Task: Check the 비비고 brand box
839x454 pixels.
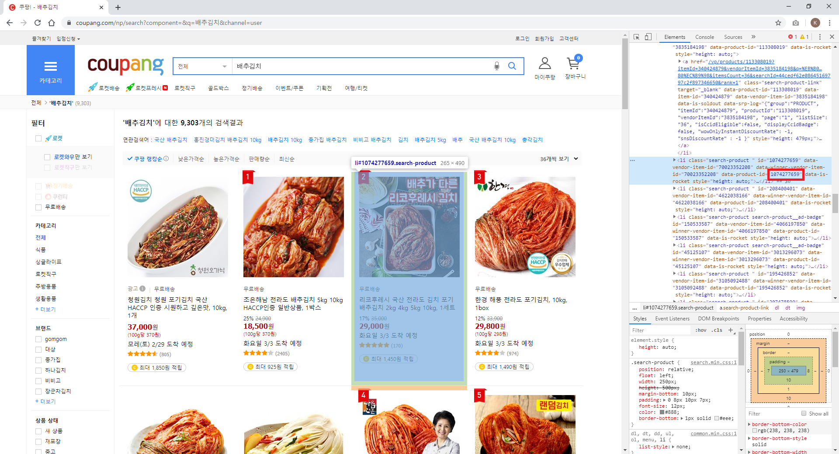Action: 38,381
